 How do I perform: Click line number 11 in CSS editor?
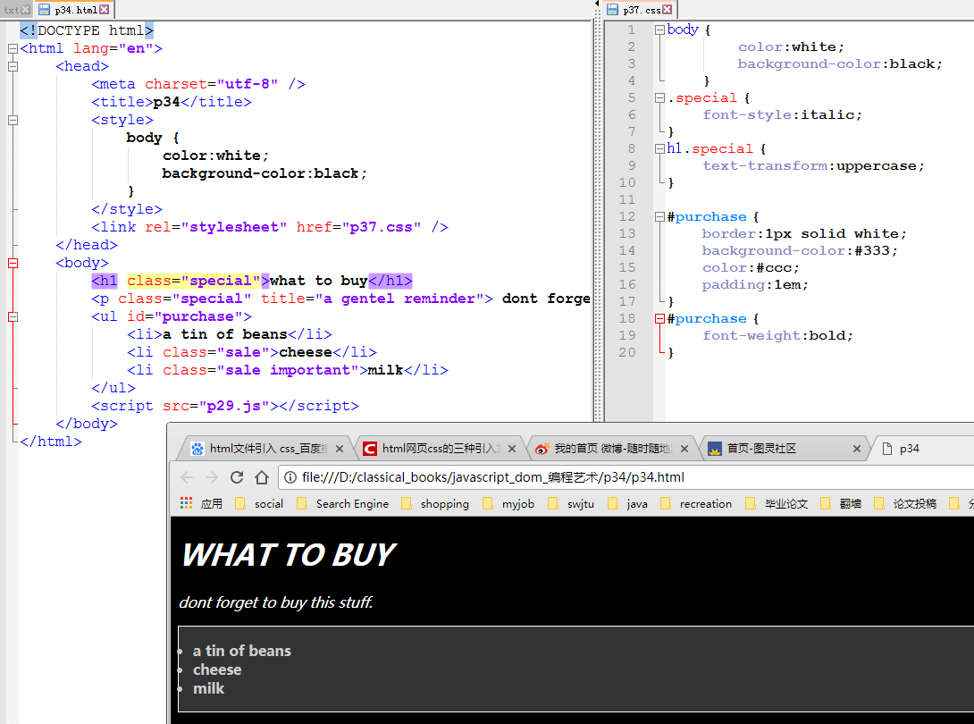click(x=626, y=199)
